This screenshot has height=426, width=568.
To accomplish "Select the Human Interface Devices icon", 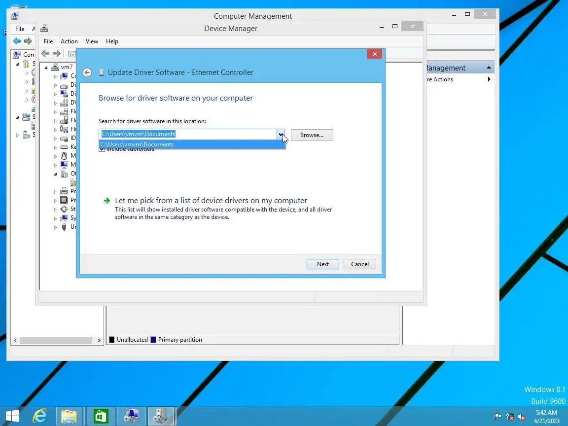I will 64,129.
